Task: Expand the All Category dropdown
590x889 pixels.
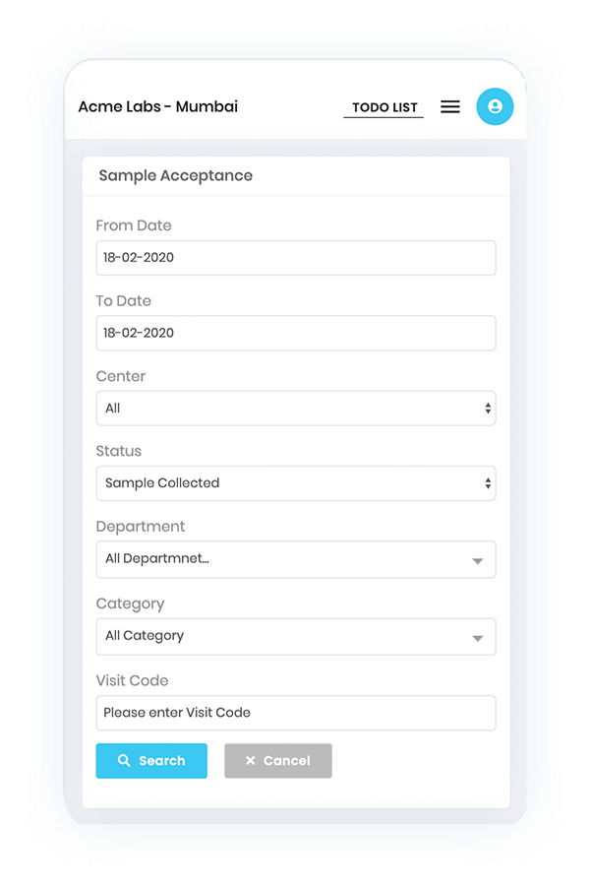Action: (285, 636)
